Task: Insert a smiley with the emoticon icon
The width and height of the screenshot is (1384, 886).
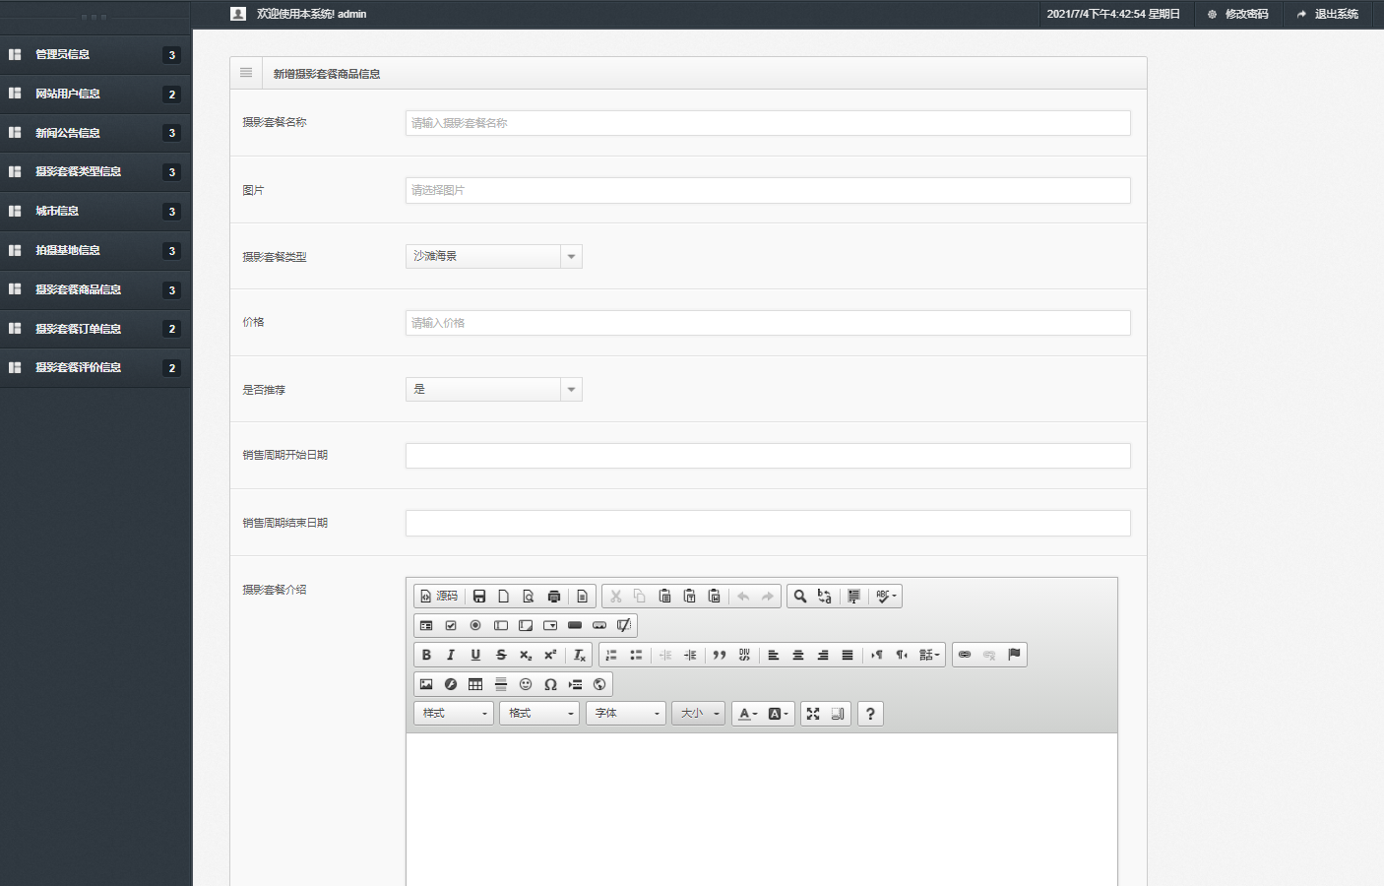Action: tap(526, 684)
